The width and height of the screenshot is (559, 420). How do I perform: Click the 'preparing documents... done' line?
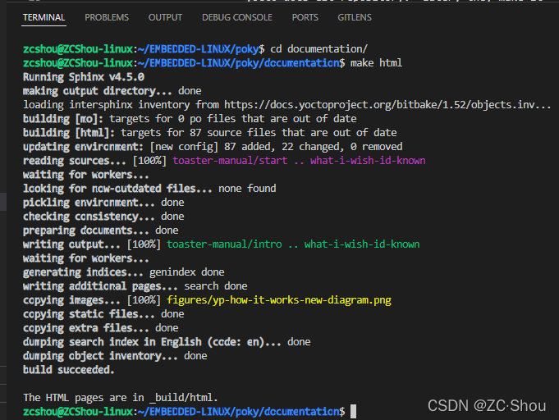click(x=100, y=231)
